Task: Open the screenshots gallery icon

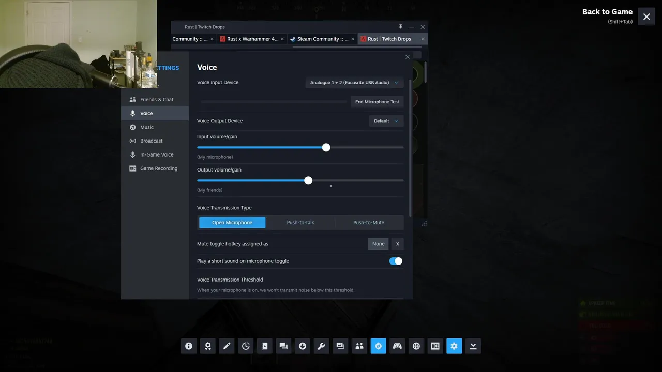Action: click(x=340, y=346)
